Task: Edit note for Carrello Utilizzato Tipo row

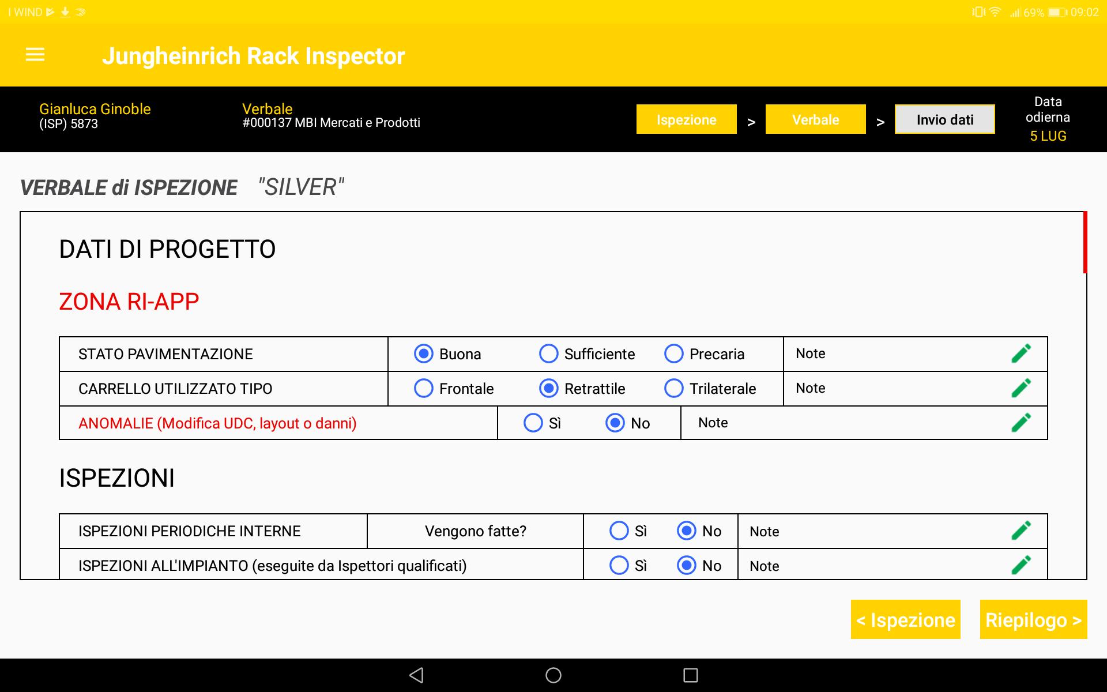Action: tap(1021, 388)
